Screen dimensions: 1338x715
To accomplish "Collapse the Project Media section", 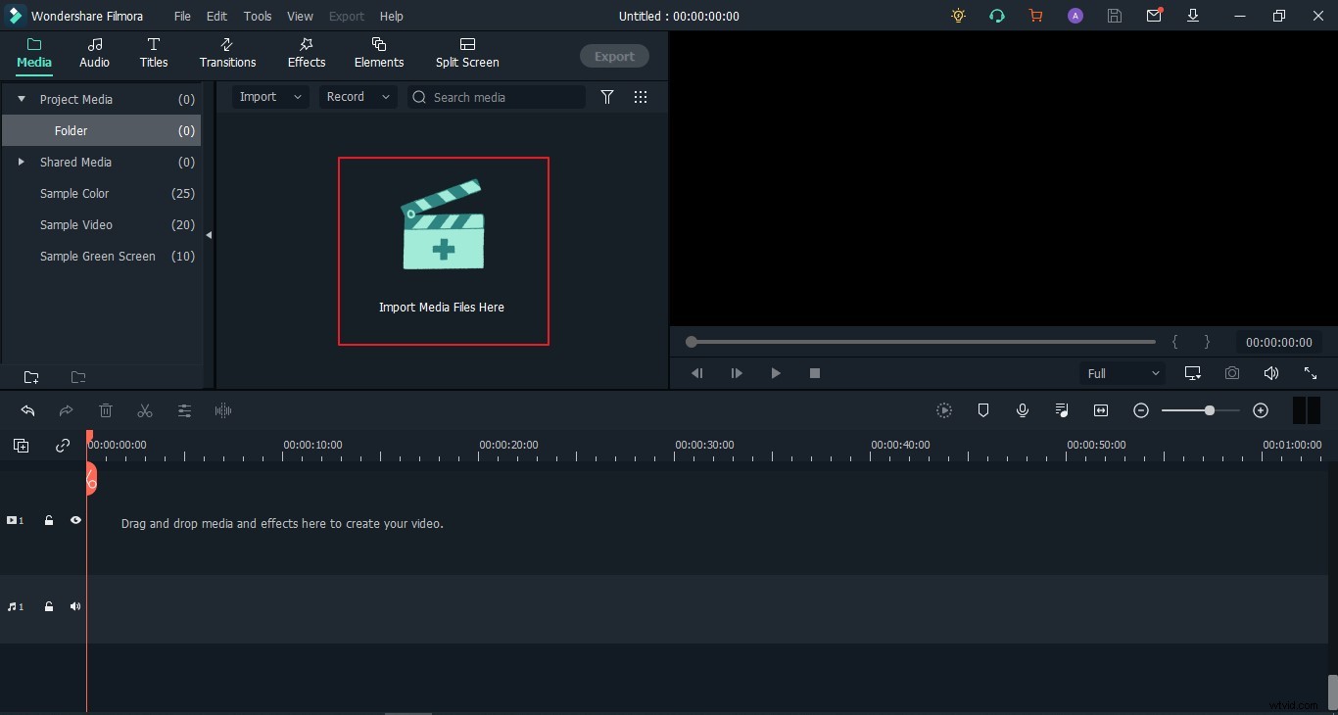I will 21,99.
